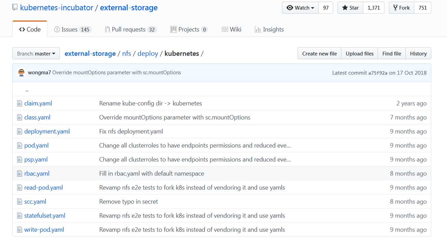This screenshot has height=242, width=447.
Task: Open psp.yaml
Action: [36, 160]
